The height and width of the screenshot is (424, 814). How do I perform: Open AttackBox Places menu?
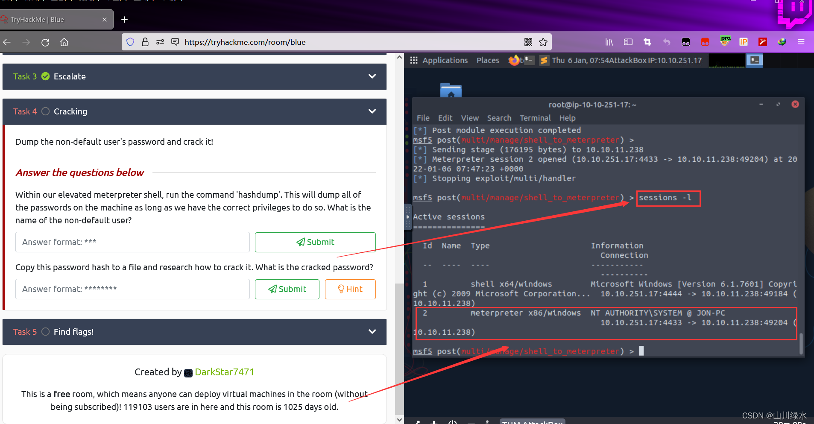click(488, 60)
